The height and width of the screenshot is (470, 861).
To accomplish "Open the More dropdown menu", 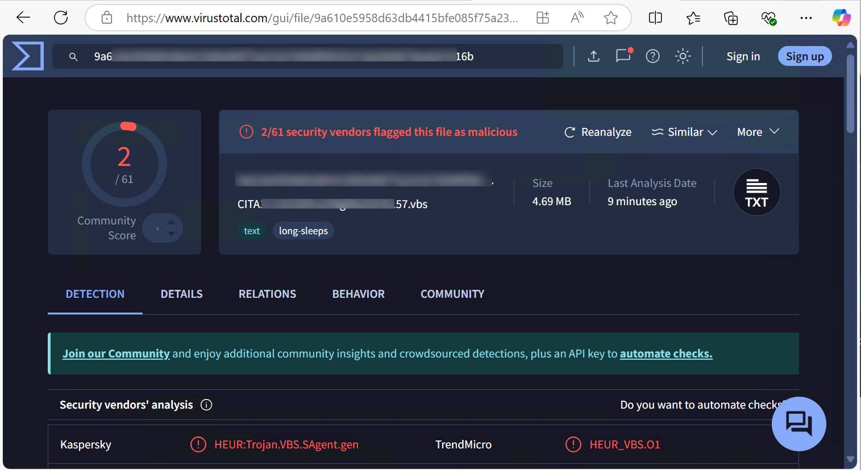I will pos(758,132).
